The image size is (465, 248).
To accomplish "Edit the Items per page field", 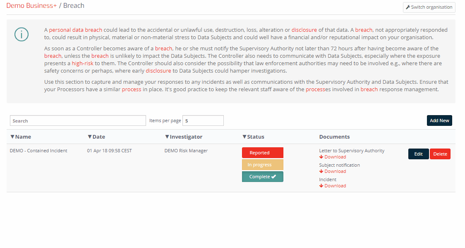I will [x=203, y=121].
